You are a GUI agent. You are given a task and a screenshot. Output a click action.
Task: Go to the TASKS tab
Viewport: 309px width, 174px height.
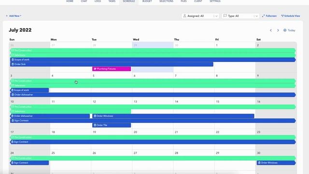coord(112,1)
